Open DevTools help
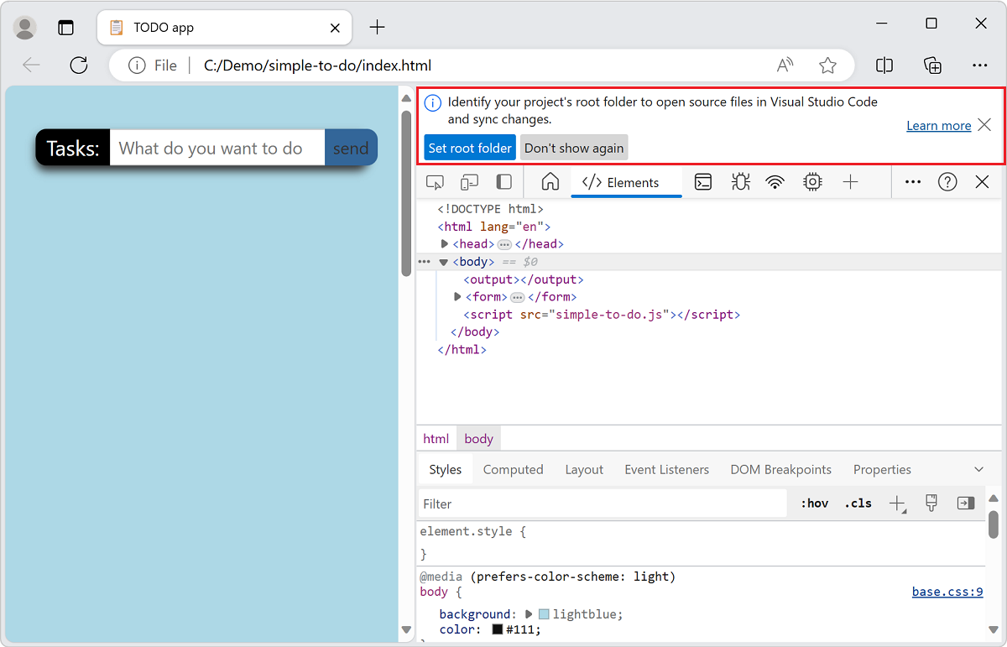 947,181
